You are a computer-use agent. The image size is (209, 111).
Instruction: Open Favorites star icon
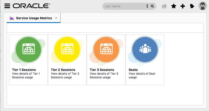(174, 6)
